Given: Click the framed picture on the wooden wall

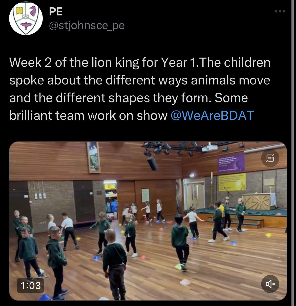Looking at the screenshot, I should click(x=93, y=157).
